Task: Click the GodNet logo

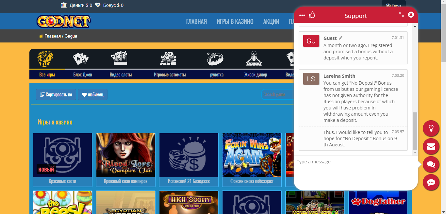Action: (x=63, y=22)
